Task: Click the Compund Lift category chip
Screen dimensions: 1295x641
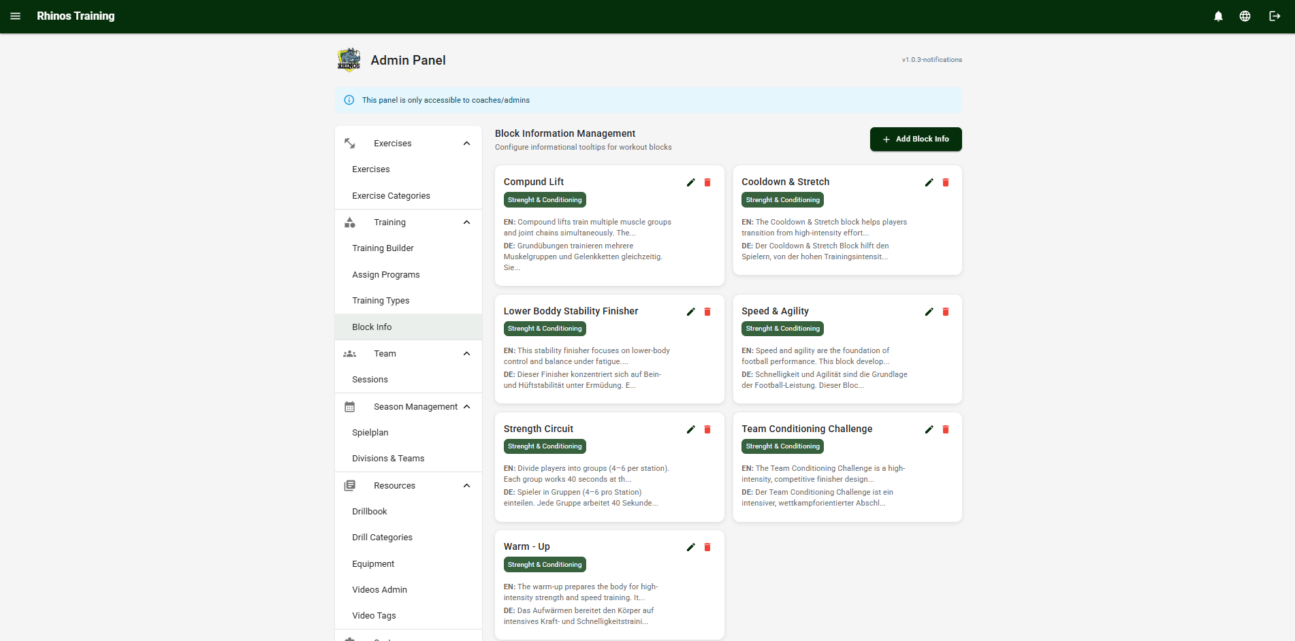Action: coord(545,200)
